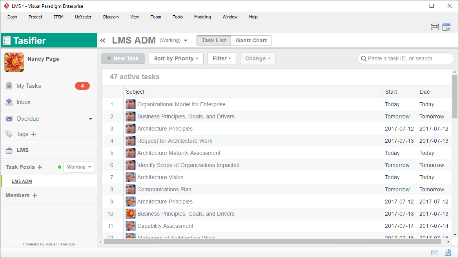459x258 pixels.
Task: Click the Visual Paradigm app logo
Action: pos(6,6)
